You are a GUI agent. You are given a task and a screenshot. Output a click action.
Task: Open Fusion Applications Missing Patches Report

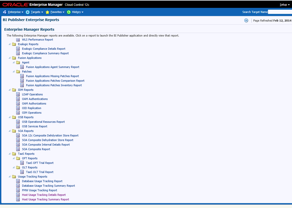pos(52,76)
